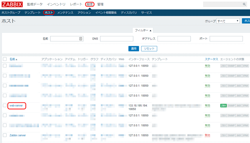This screenshot has width=250, height=143.
Task: Go to the サービス submenu
Action: (146, 13)
